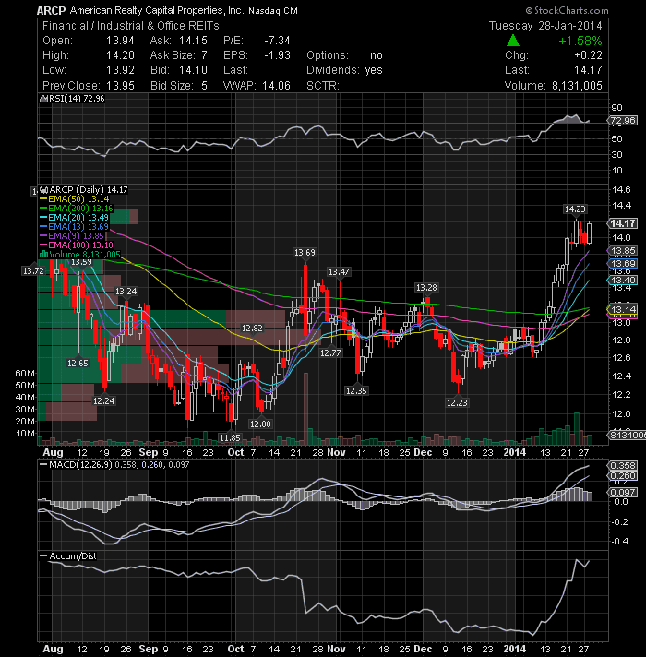Click the yellow EMA(50) legend line swatch
Screen dimensions: 646x657
coord(43,199)
